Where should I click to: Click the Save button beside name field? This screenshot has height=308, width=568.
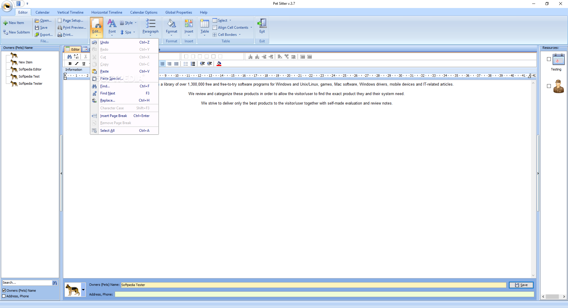[x=521, y=285]
